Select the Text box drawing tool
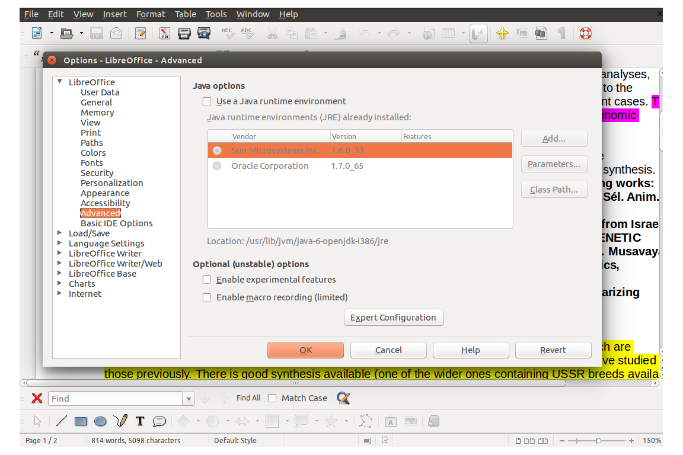The height and width of the screenshot is (455, 683). click(140, 421)
